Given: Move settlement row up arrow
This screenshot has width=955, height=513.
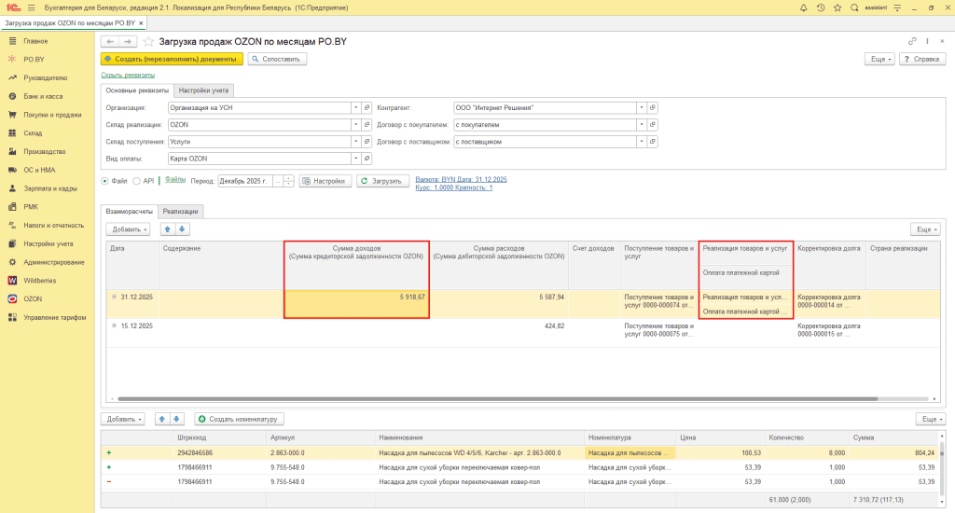Looking at the screenshot, I should (168, 229).
